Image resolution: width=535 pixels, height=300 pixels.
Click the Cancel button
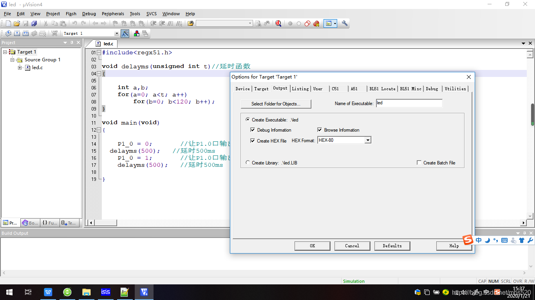(352, 246)
